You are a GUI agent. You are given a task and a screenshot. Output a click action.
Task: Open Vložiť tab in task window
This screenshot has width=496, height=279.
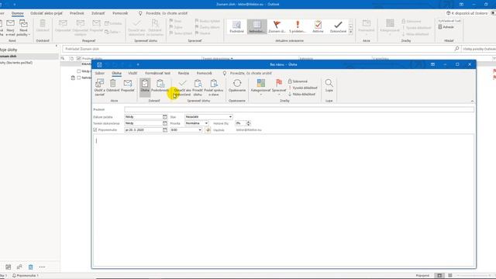point(133,73)
